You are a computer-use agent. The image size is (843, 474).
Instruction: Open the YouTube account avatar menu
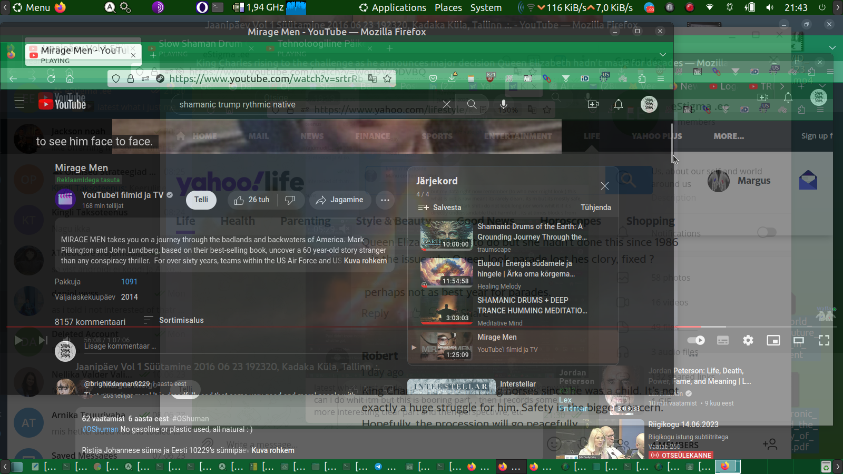649,104
